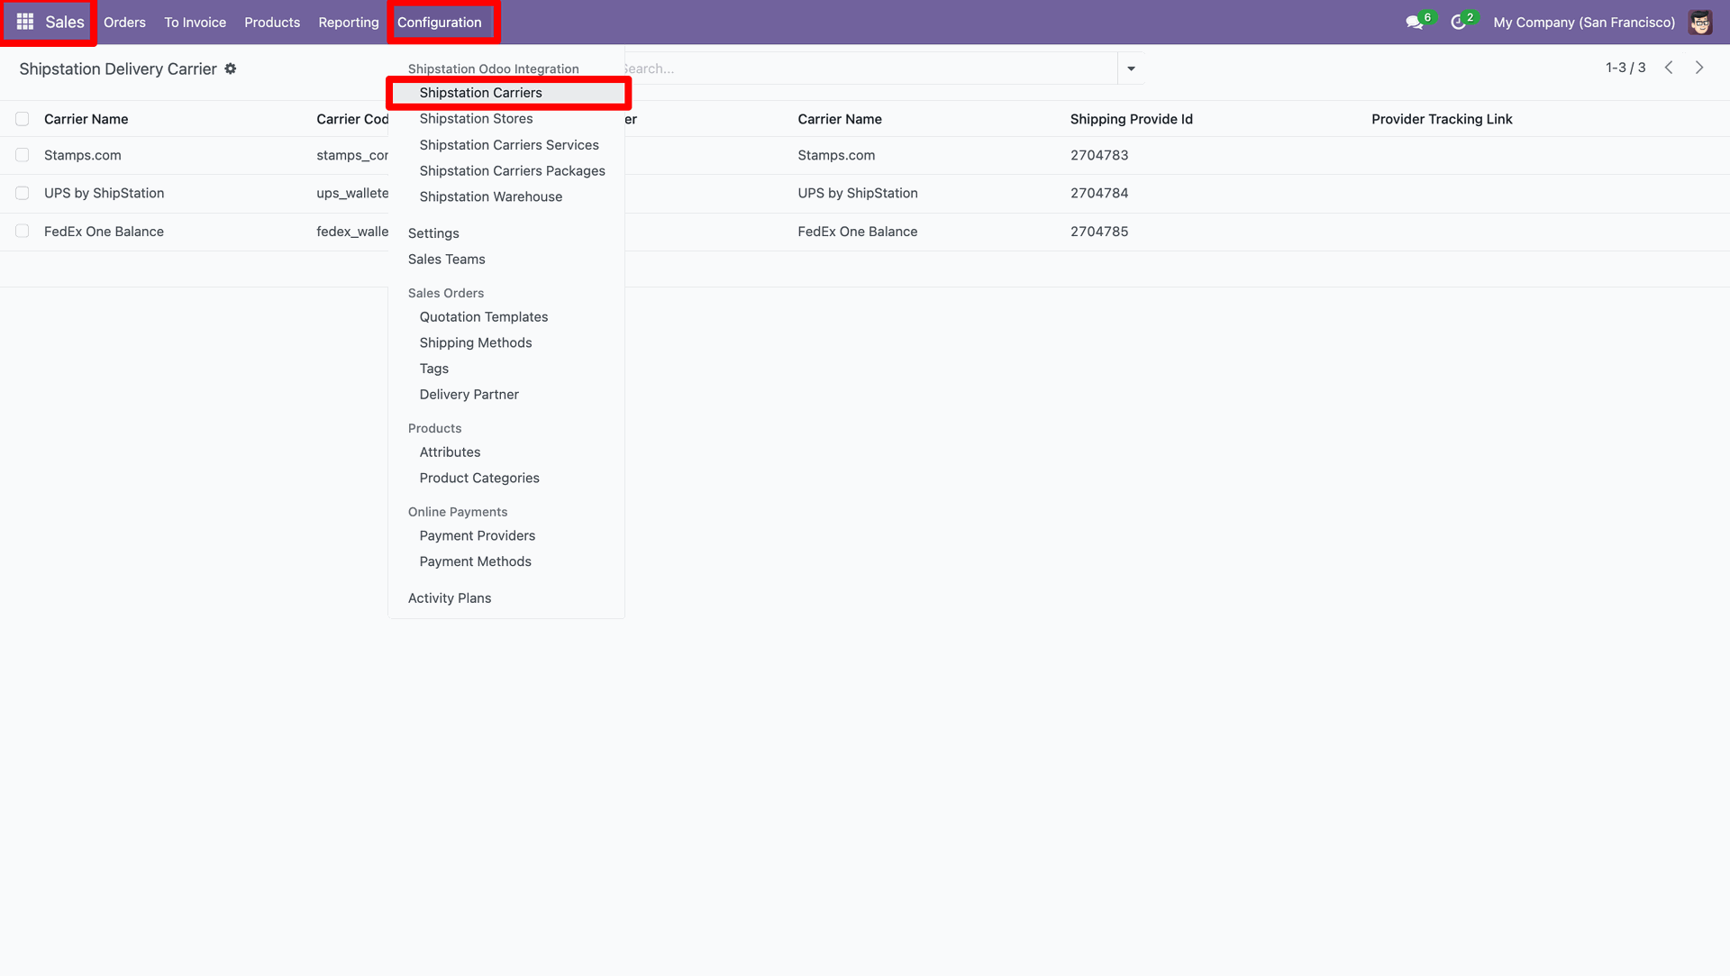
Task: Click the user avatar in top bar
Action: [x=1700, y=22]
